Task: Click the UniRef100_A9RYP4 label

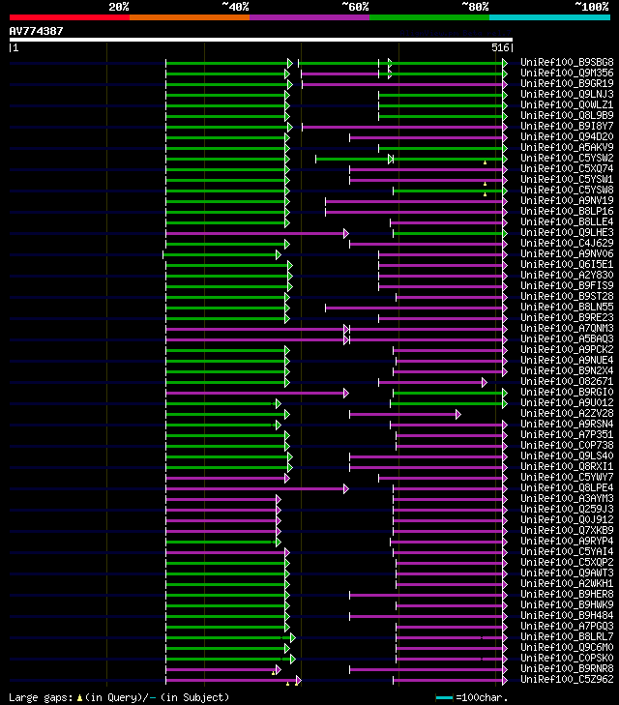Action: point(567,541)
